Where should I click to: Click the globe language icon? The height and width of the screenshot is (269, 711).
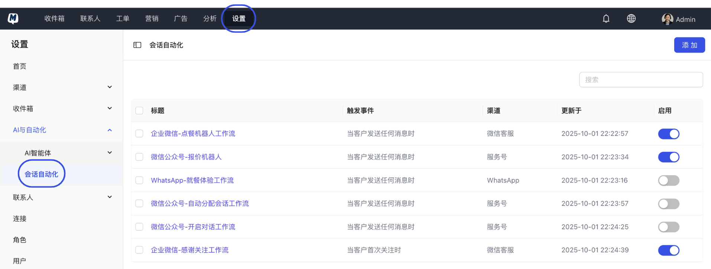[631, 19]
